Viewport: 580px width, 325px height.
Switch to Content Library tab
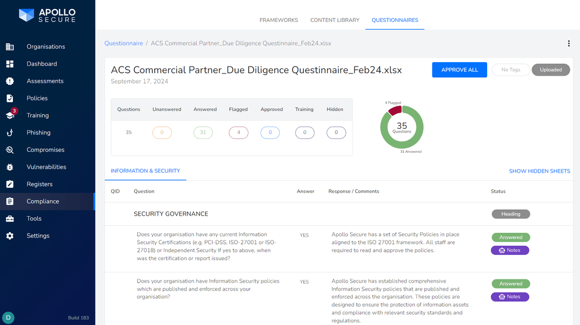(335, 20)
